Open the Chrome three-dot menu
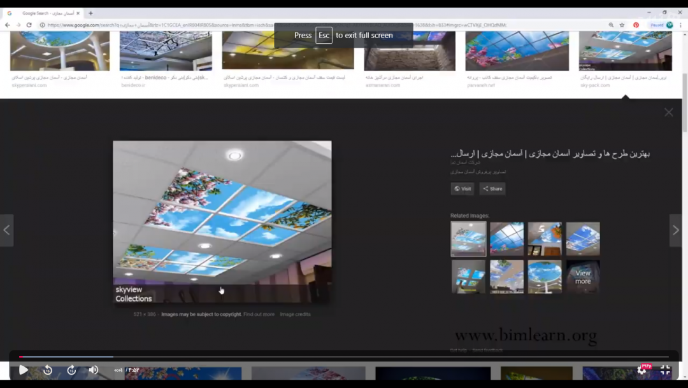The height and width of the screenshot is (388, 688). (x=681, y=25)
